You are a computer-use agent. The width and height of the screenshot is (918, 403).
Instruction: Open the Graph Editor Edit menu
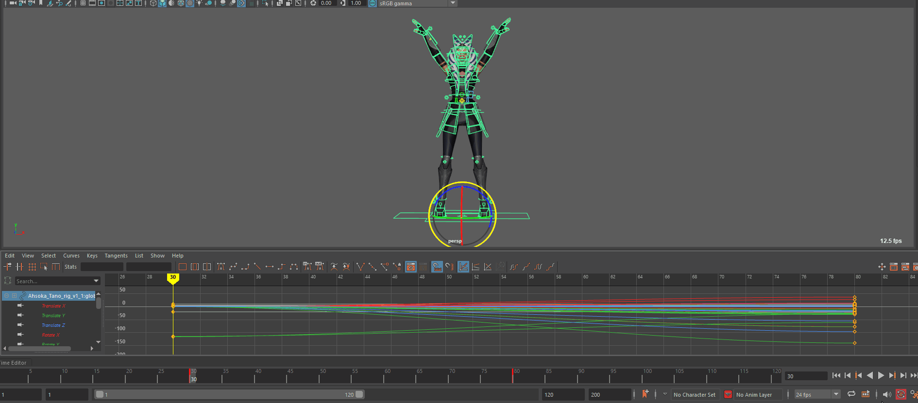click(10, 256)
